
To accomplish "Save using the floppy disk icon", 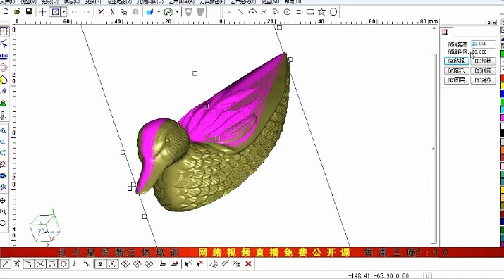I will coord(29,12).
